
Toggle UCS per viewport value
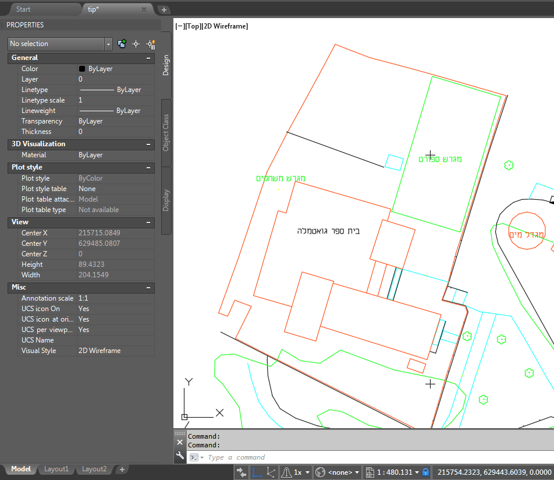pos(116,330)
